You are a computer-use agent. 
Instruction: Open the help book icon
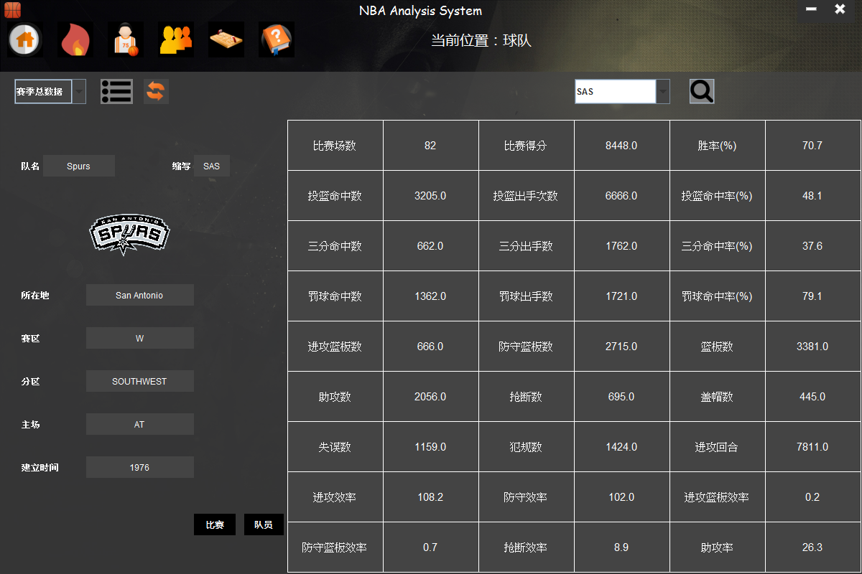pos(277,39)
